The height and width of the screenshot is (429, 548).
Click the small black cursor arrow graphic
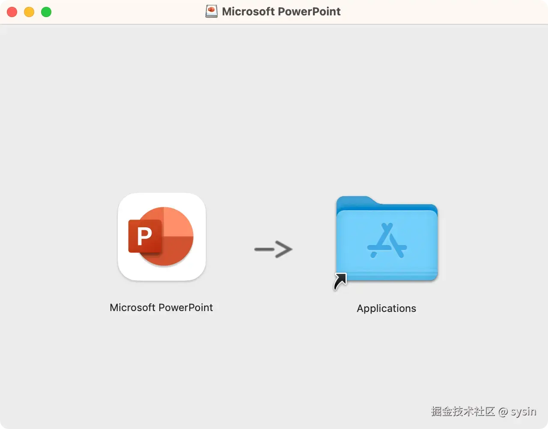pyautogui.click(x=340, y=281)
